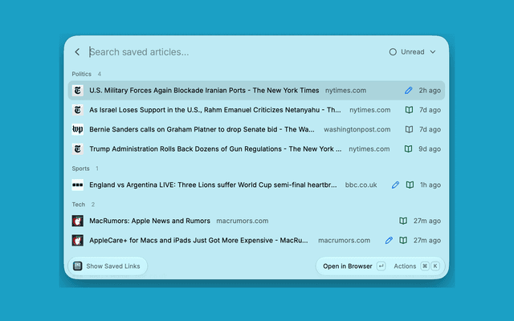Select the Trump Administration Rolls Back article

click(x=256, y=148)
